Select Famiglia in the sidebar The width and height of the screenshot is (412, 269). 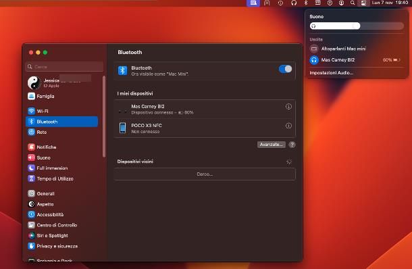[x=62, y=96]
